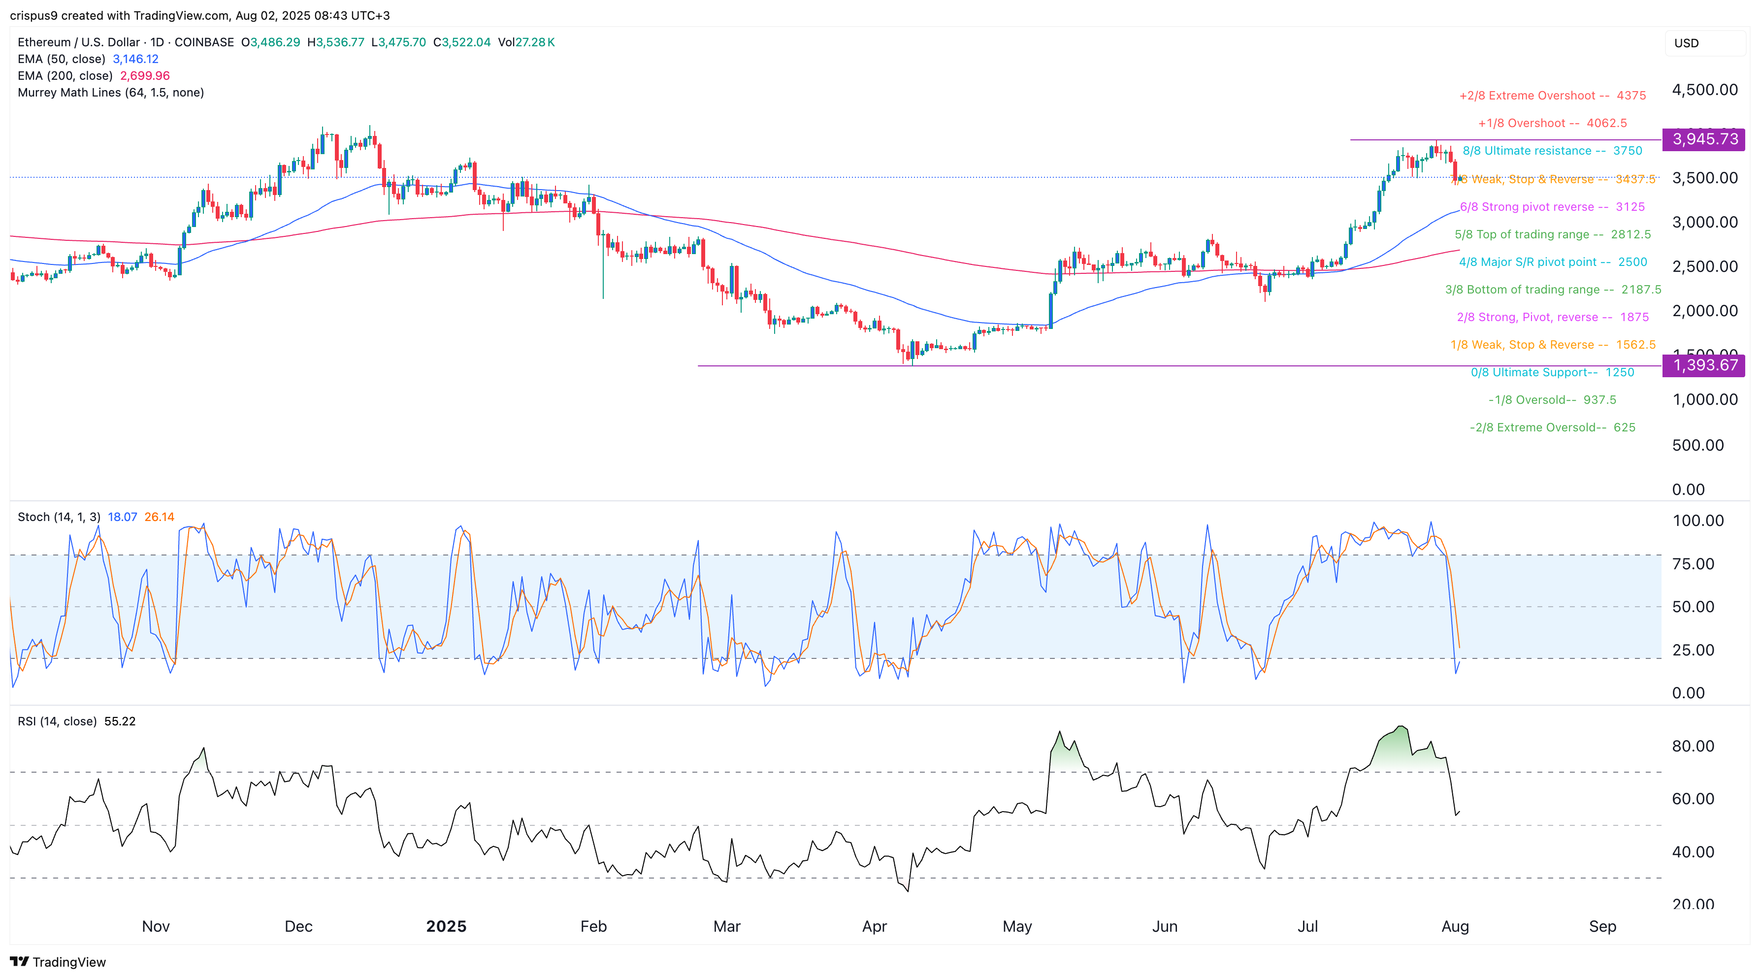Click the 2025 year axis label
Viewport: 1760px width, 979px height.
(447, 926)
